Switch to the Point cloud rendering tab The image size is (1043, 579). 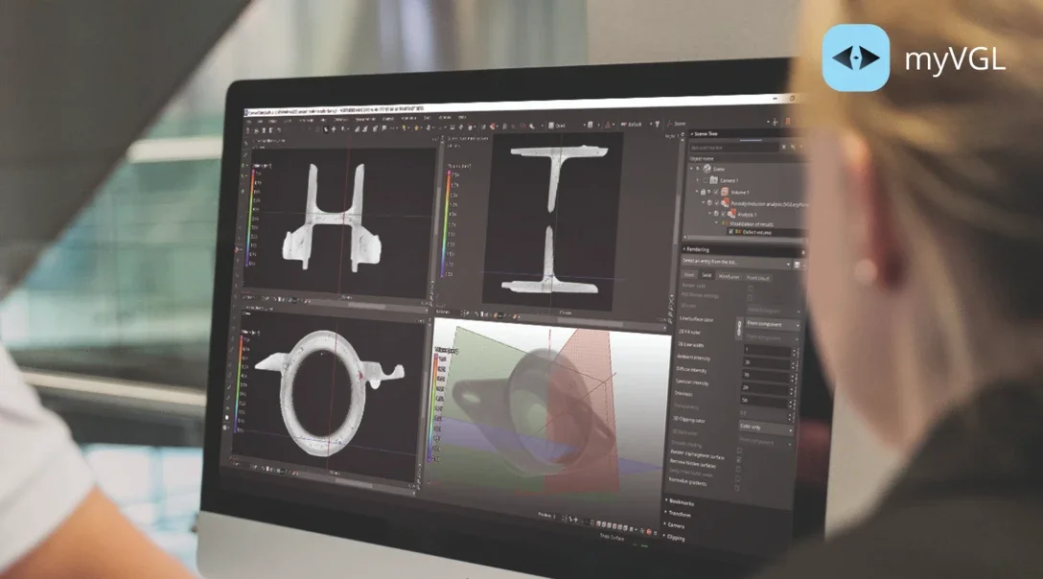click(x=757, y=277)
